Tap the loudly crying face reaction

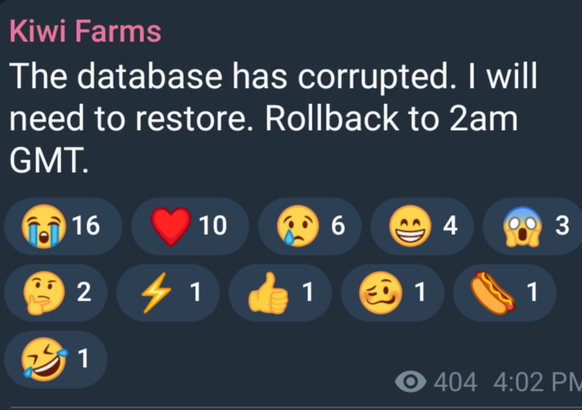pos(63,226)
